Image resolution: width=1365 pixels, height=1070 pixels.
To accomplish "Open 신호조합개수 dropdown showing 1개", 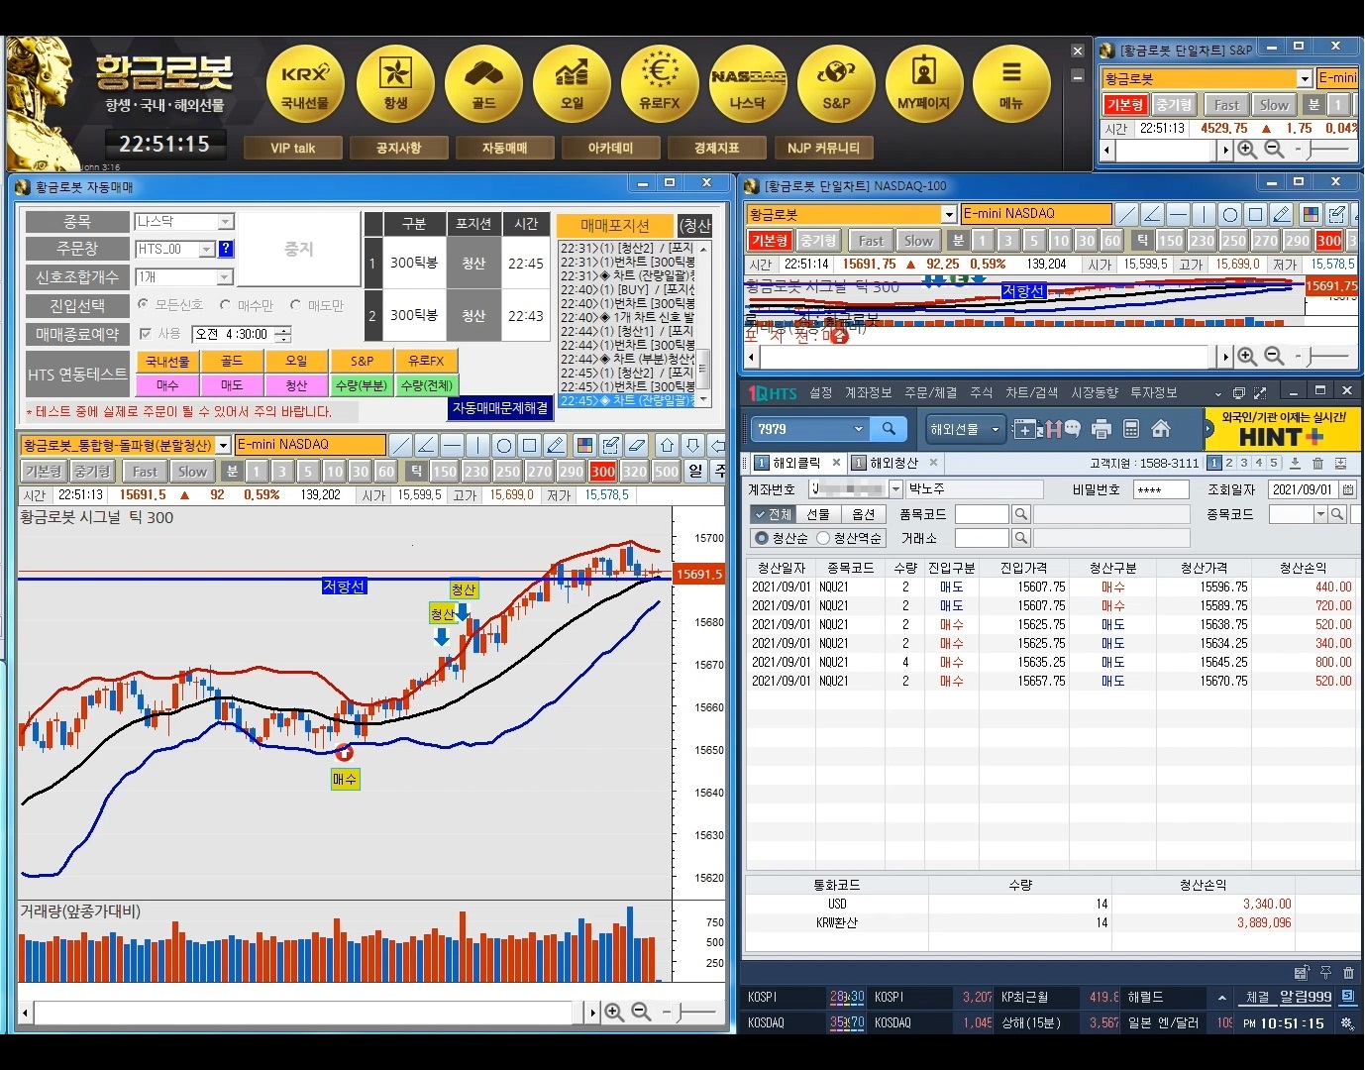I will [226, 277].
